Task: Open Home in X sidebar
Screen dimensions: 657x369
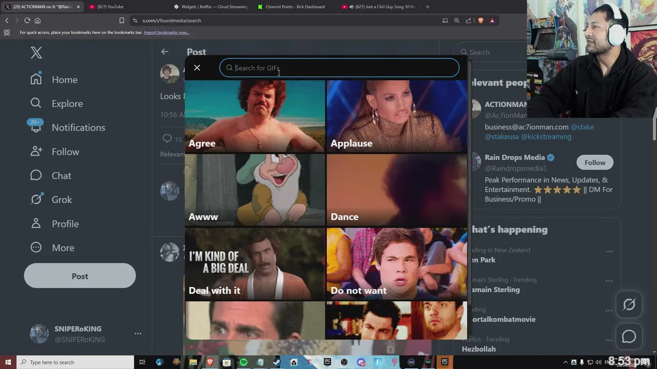Action: [54, 79]
